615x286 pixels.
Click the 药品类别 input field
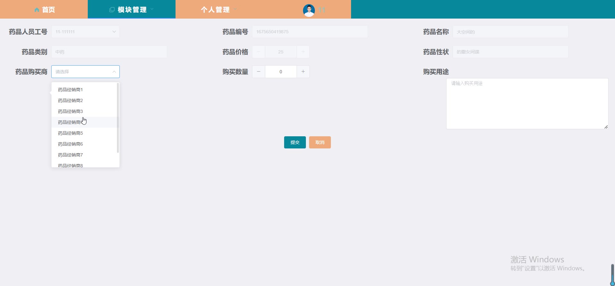(109, 52)
